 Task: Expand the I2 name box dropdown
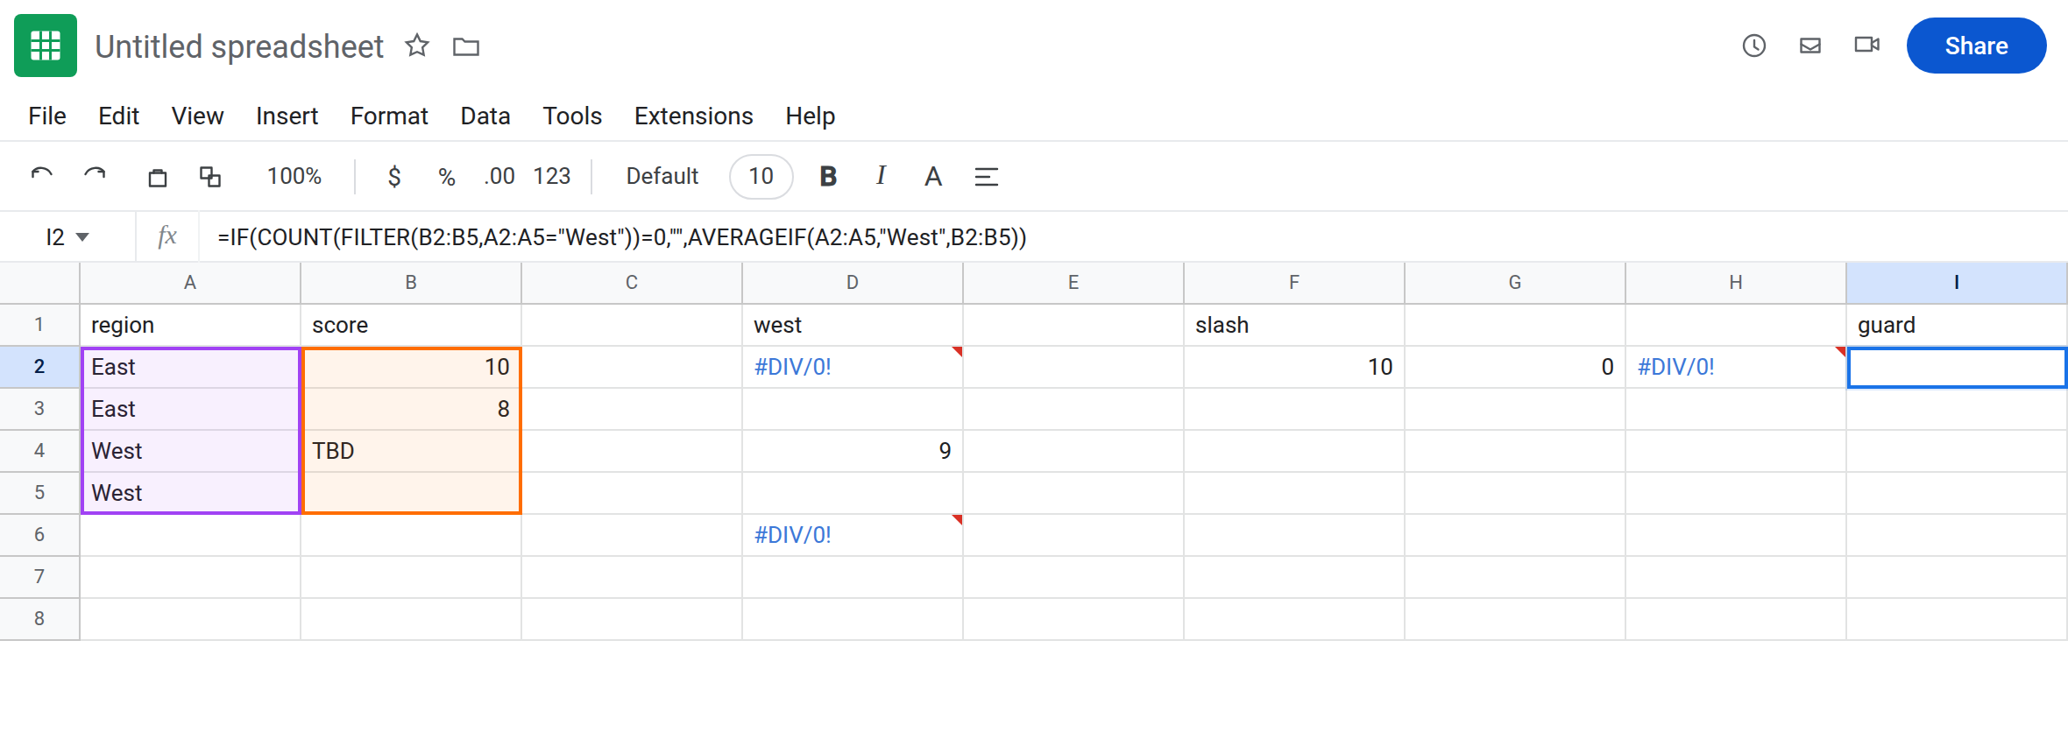pos(83,237)
